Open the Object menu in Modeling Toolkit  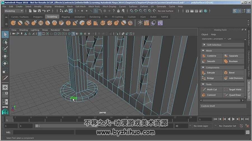pos(205,35)
